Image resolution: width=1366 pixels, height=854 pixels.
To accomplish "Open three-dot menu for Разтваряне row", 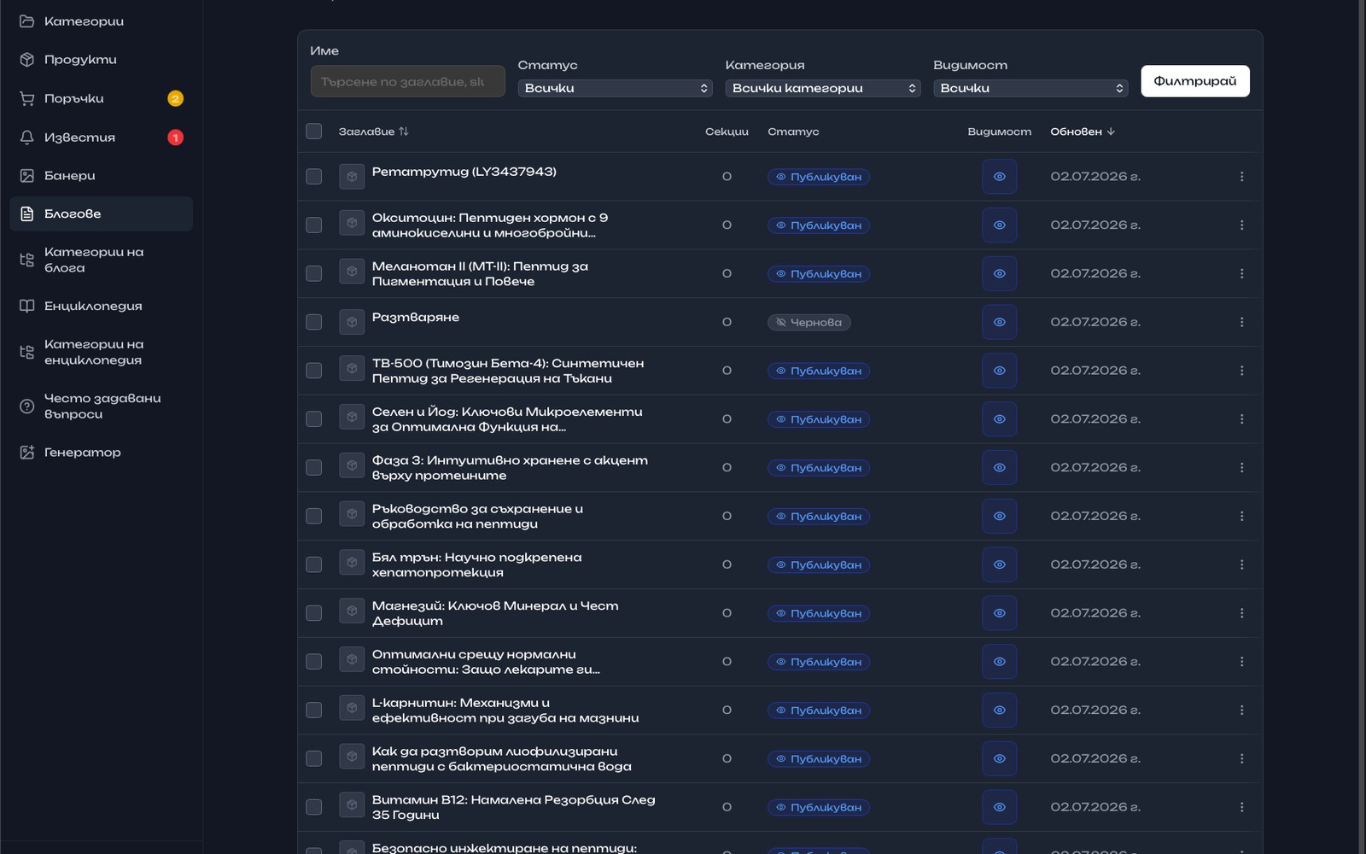I will (x=1241, y=322).
